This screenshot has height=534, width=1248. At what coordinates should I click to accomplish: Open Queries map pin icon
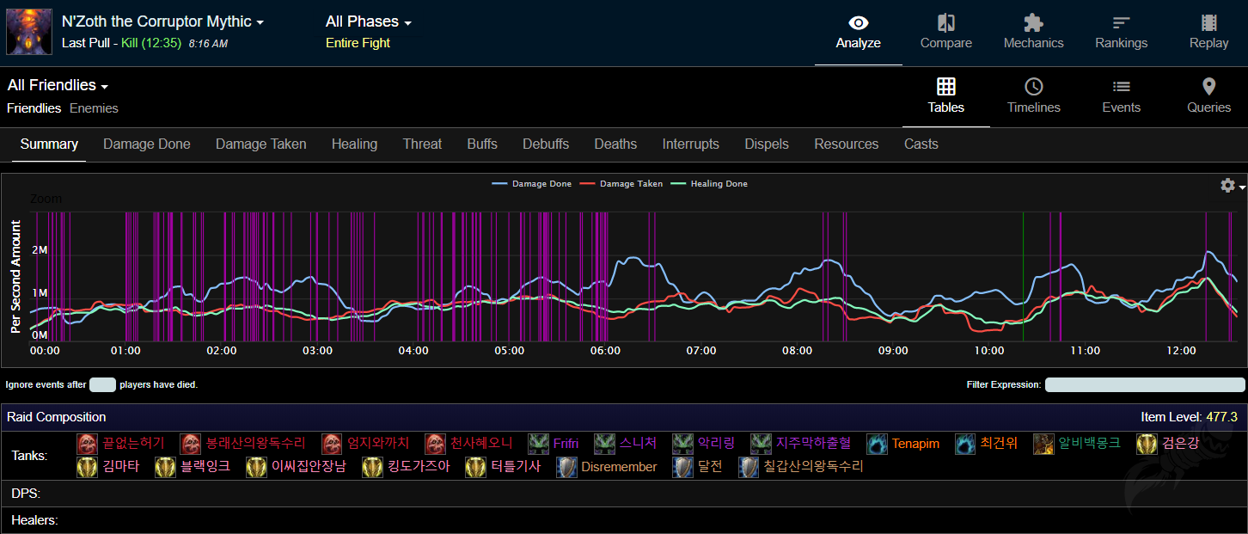coord(1208,87)
